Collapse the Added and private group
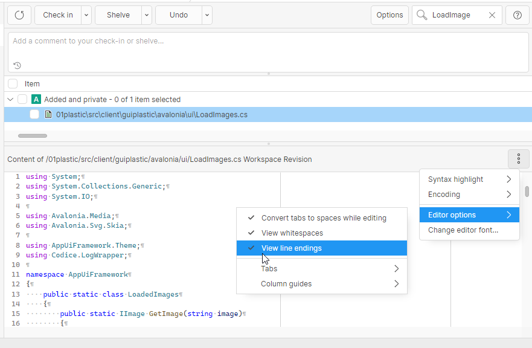Image resolution: width=532 pixels, height=348 pixels. coord(10,98)
